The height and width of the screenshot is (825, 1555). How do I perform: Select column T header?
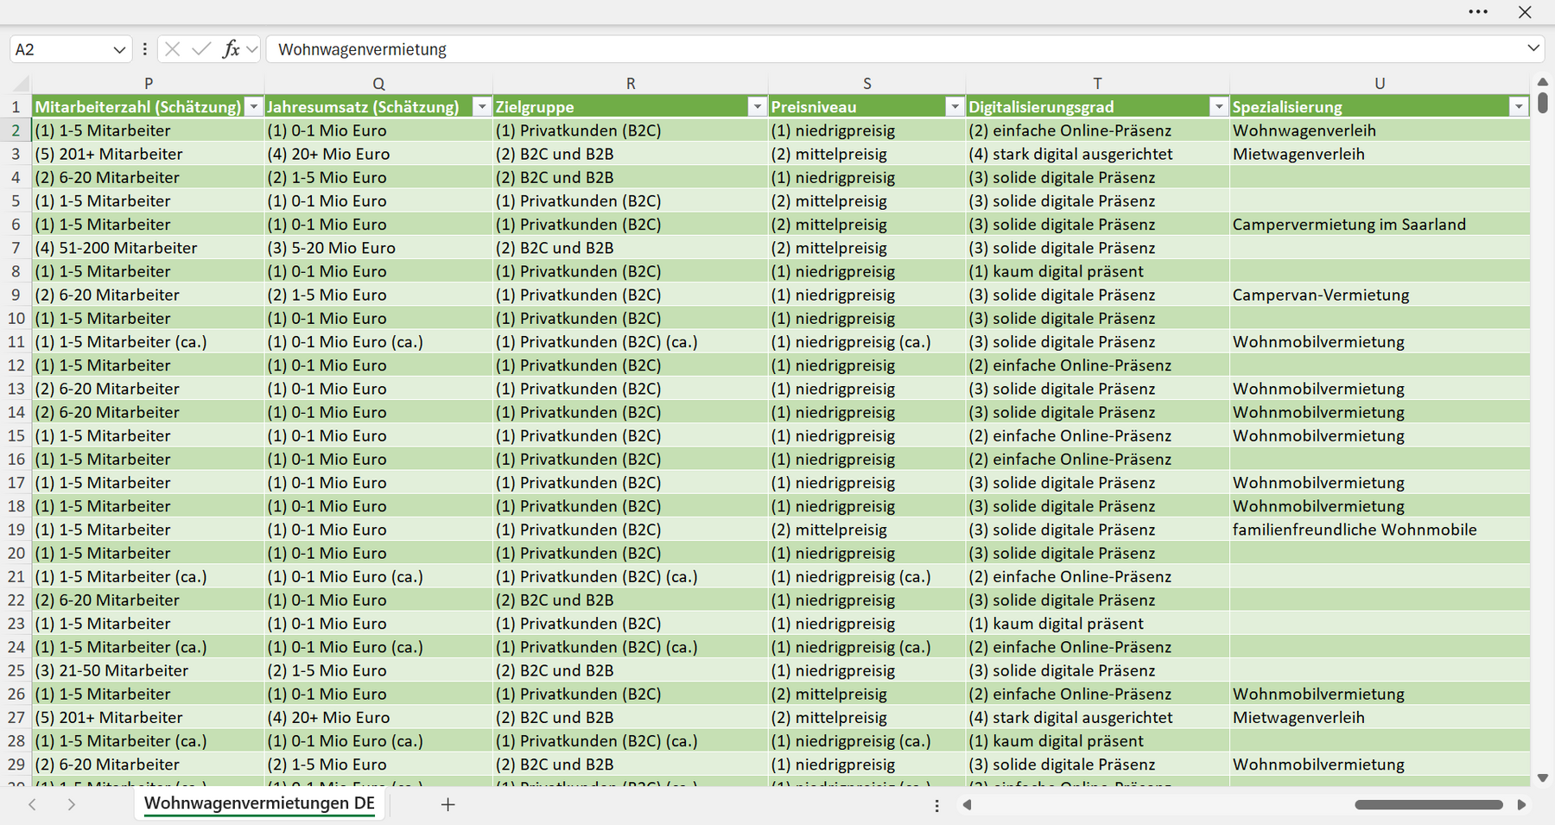click(x=1097, y=84)
